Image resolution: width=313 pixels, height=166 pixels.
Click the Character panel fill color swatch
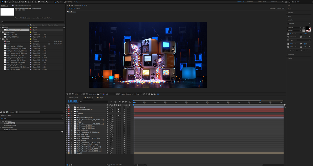point(307,28)
